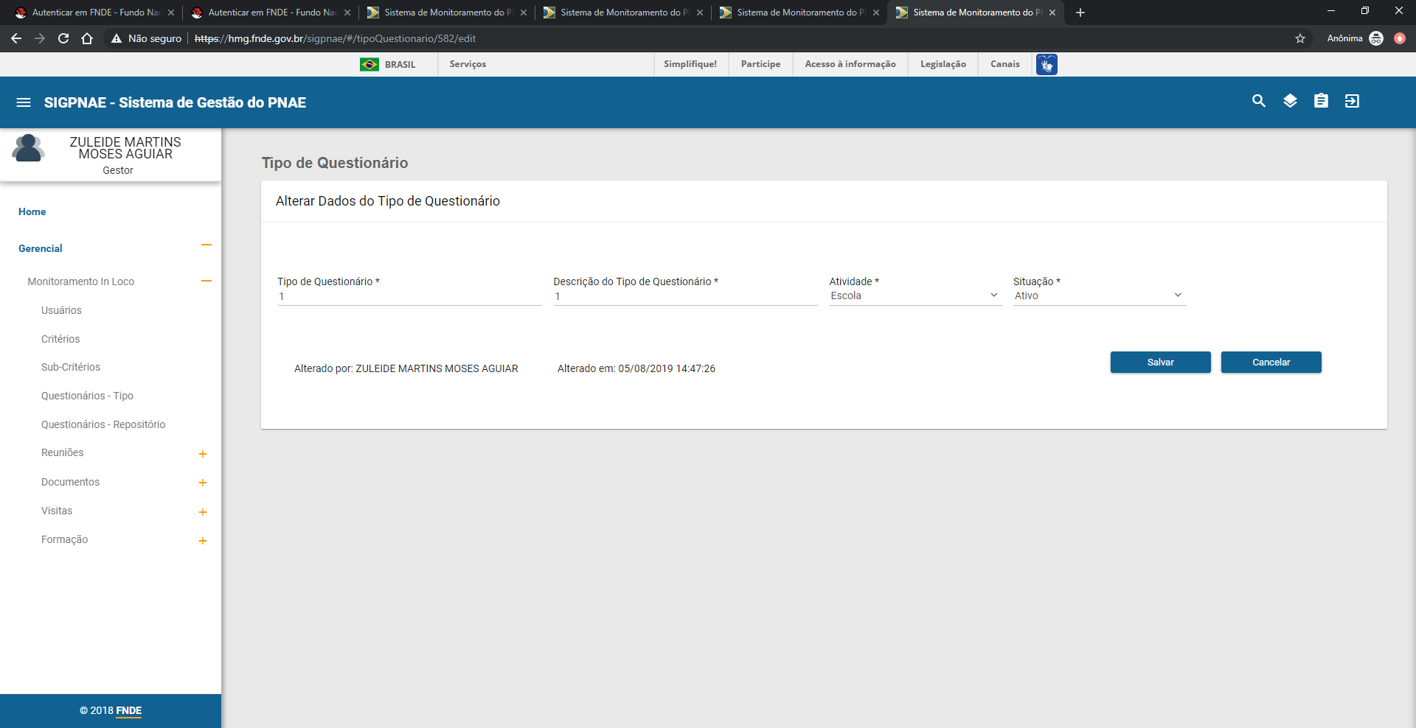This screenshot has width=1416, height=728.
Task: Click the Descrição do Tipo de Questionário field
Action: [x=684, y=296]
